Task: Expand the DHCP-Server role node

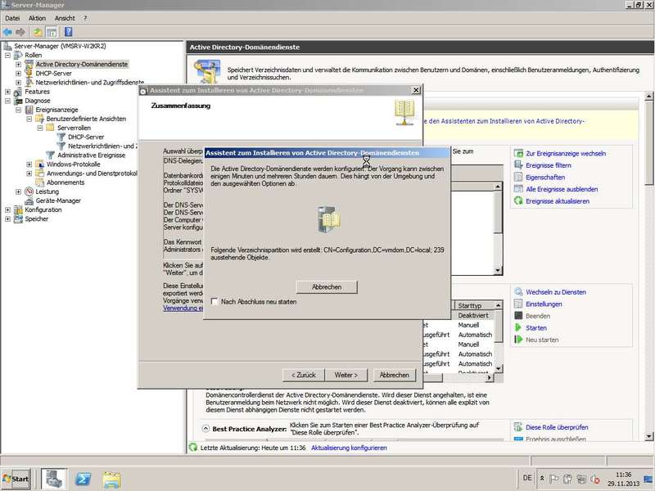Action: 18,73
